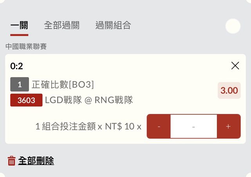Open the 過關組合 tab

pyautogui.click(x=113, y=26)
